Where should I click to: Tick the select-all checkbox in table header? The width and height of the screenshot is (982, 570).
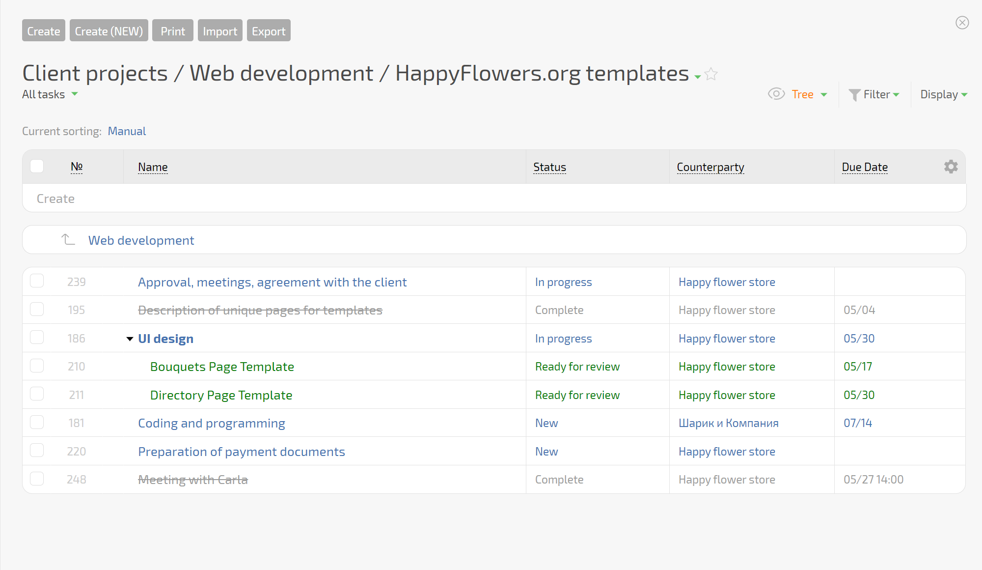(x=37, y=167)
